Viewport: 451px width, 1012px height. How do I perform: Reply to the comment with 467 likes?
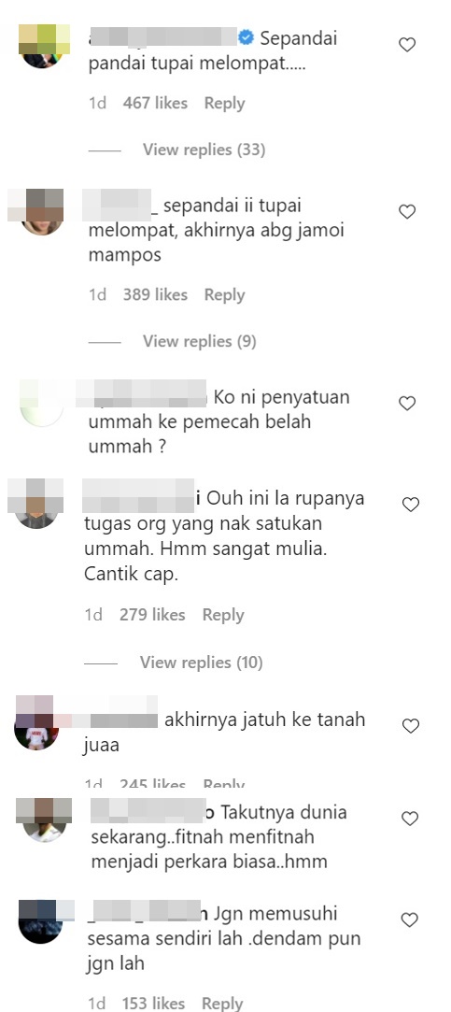click(x=224, y=104)
